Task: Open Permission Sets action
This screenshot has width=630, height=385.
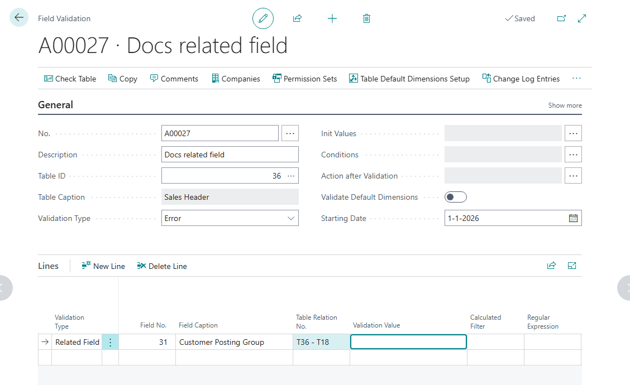Action: pos(304,79)
